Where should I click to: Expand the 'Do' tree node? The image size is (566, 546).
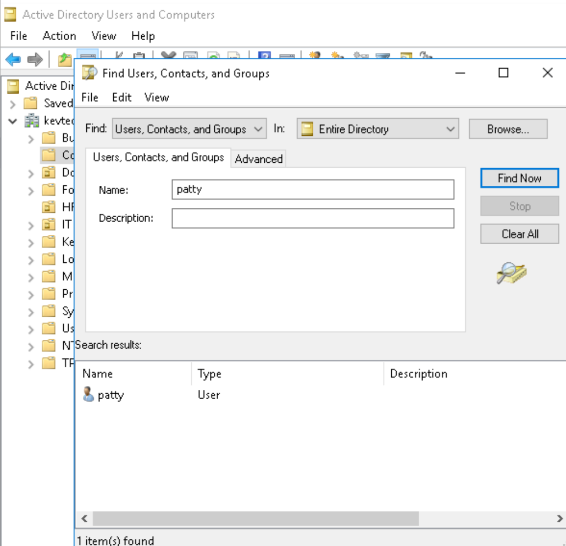[x=31, y=174]
